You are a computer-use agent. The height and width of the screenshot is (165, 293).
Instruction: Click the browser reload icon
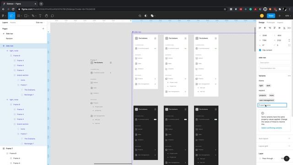point(13,9)
